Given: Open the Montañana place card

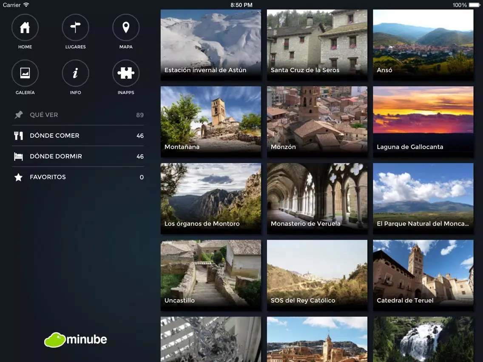Looking at the screenshot, I should [x=211, y=122].
